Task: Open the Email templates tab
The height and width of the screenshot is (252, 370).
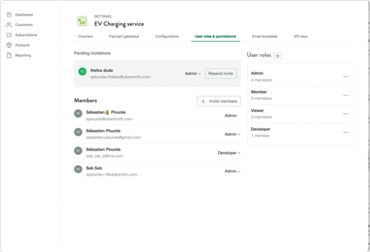Action: 264,36
